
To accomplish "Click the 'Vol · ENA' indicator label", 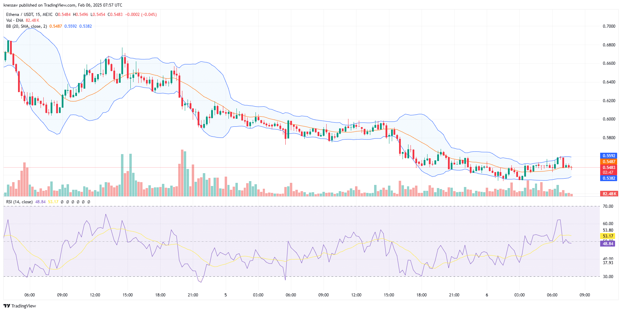I will tap(15, 20).
